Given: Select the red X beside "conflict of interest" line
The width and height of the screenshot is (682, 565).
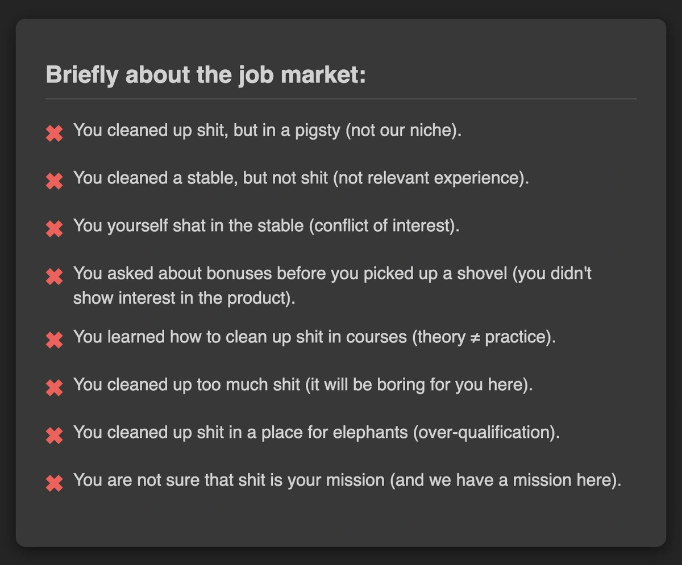Looking at the screenshot, I should click(x=54, y=229).
